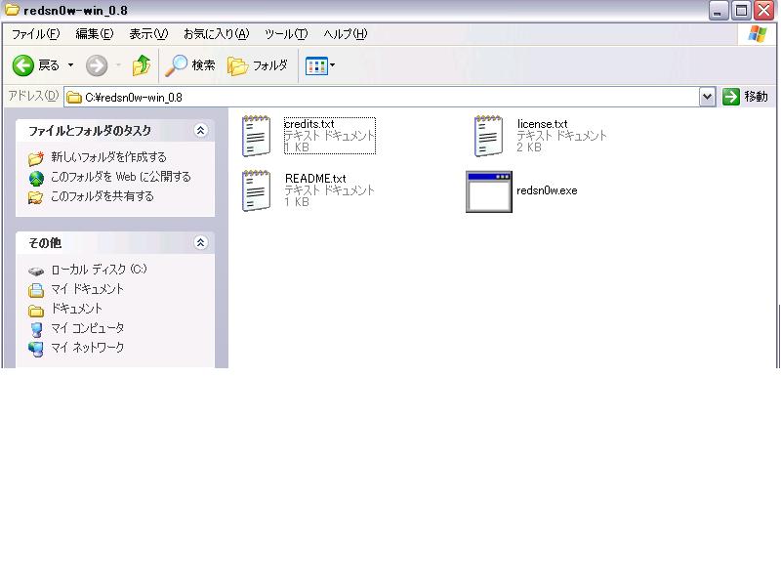This screenshot has height=586, width=781.
Task: Collapse the Other Places (その他) panel
Action: pos(200,242)
